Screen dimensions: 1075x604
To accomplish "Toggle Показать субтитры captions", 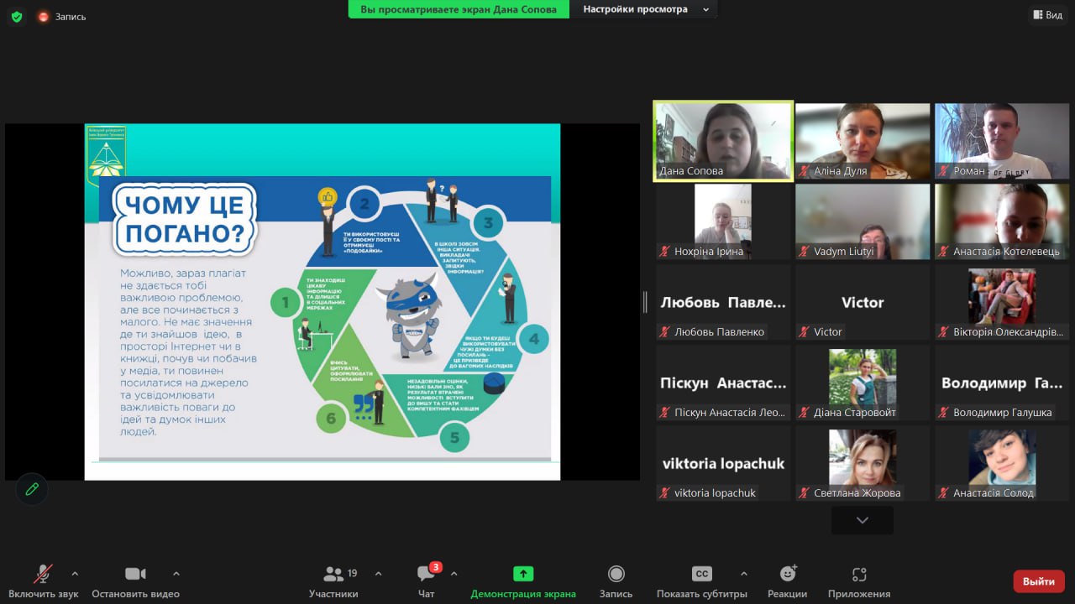I will coord(701,582).
